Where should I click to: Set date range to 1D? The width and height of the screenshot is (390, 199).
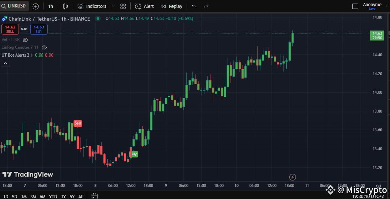[x=5, y=197]
